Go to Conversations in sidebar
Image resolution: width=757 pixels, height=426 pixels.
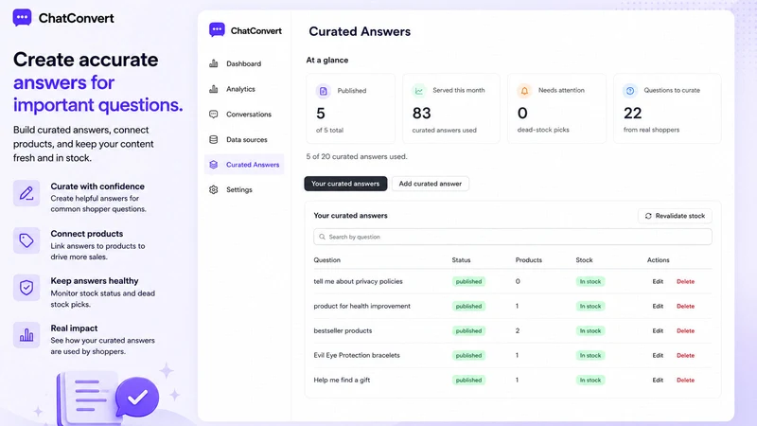pos(244,114)
